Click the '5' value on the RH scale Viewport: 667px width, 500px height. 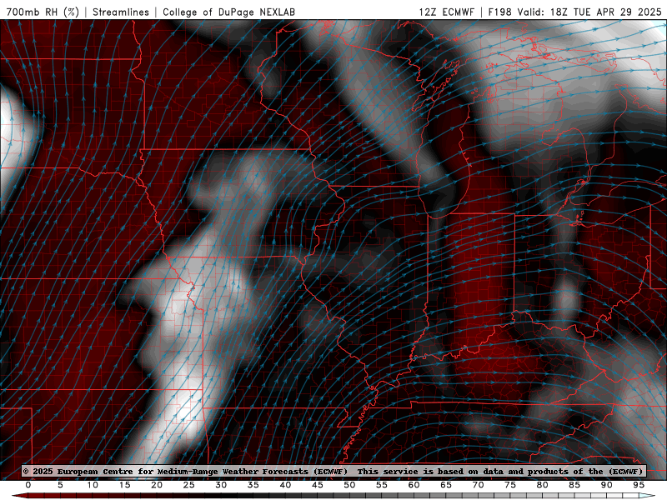tap(60, 485)
